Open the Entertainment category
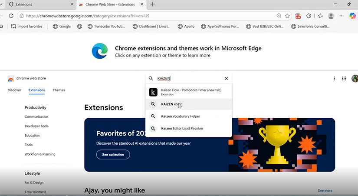 pos(35,192)
